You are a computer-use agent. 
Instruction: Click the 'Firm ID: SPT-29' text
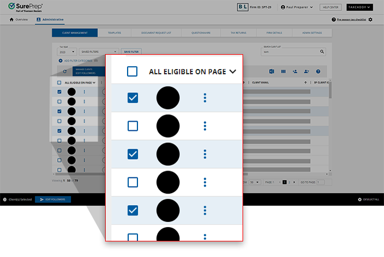(x=260, y=7)
